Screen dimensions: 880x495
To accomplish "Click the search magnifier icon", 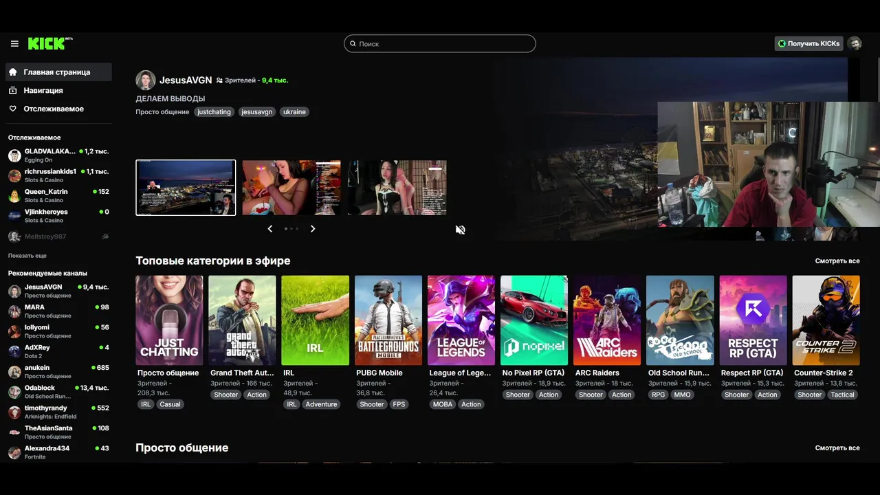I will point(353,43).
